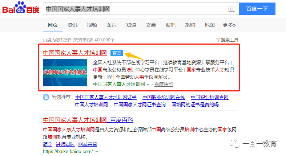This screenshot has height=156, width=286.
Task: Open suggestion 国培网的证书是真的吗
Action: point(195,105)
